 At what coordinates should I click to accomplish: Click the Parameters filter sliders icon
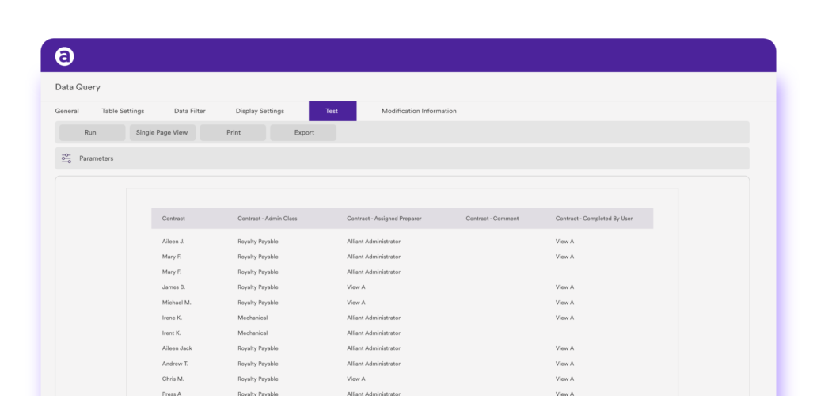[66, 158]
